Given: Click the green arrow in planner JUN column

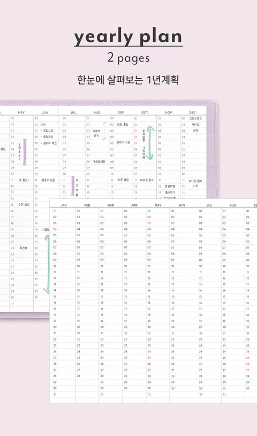Looking at the screenshot, I should point(47,264).
